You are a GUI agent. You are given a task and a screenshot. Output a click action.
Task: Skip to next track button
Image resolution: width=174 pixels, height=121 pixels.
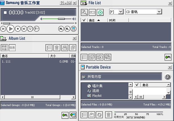coord(24,29)
